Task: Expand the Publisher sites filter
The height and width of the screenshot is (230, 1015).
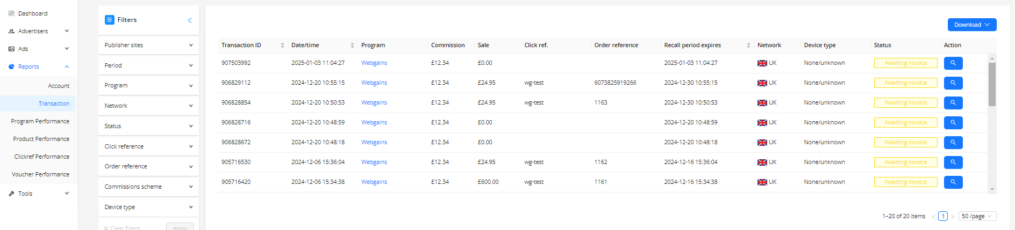Action: [148, 45]
